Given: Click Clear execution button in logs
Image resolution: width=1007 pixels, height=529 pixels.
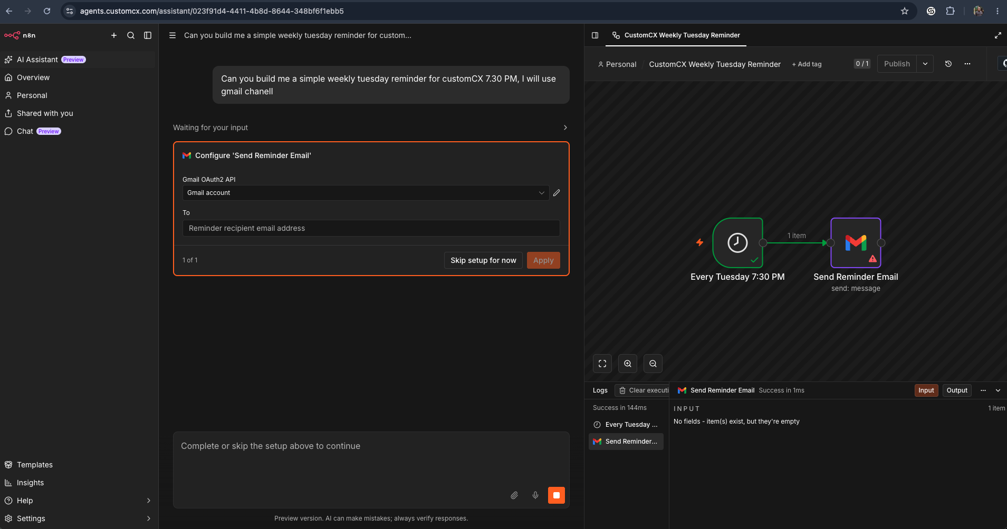Looking at the screenshot, I should pyautogui.click(x=642, y=390).
